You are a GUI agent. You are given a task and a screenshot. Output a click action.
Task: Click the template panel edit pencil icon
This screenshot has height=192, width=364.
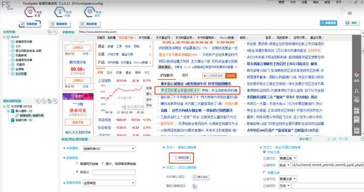point(43,101)
